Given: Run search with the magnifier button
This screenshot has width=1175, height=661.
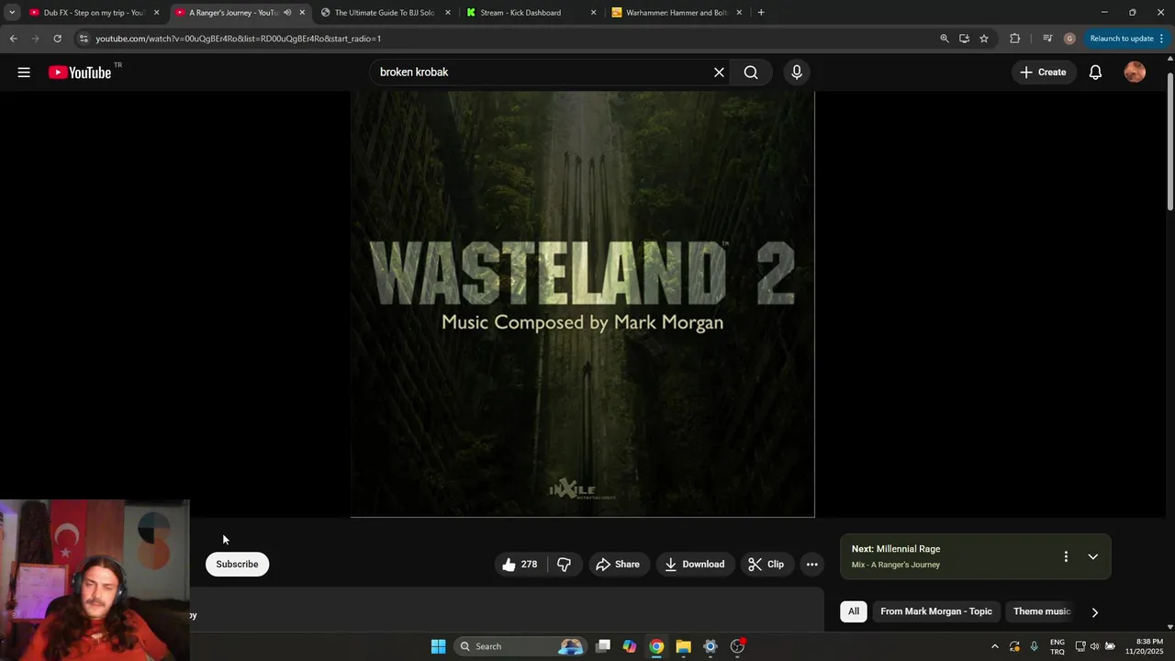Looking at the screenshot, I should coord(751,73).
